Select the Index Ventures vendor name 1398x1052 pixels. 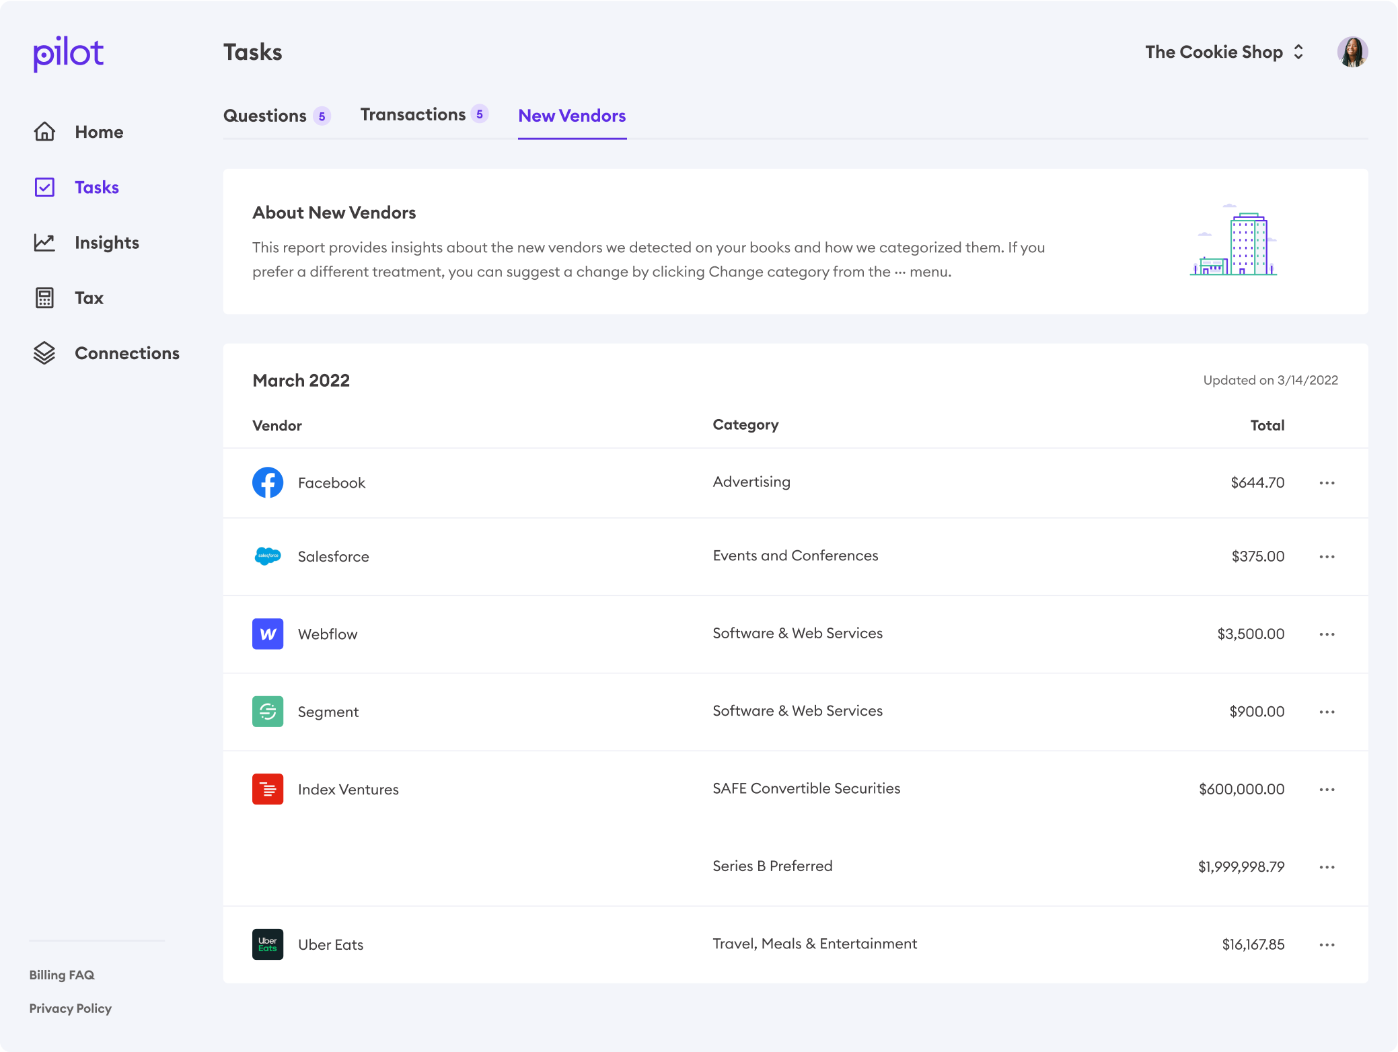348,789
